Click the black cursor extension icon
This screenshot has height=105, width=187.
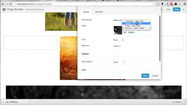(x=162, y=4)
